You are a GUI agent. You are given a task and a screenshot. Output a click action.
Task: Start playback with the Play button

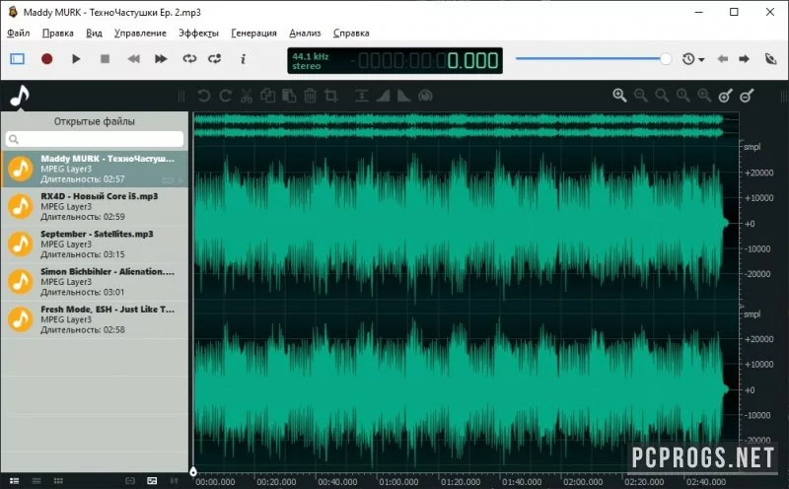[76, 59]
